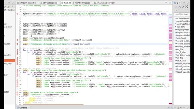
Task: Minimize the editor area
Action: (x=166, y=3)
